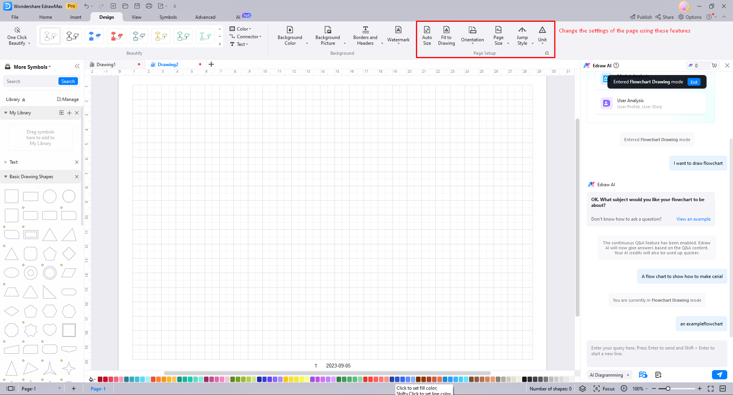
Task: Close the Text library section
Action: pos(77,162)
